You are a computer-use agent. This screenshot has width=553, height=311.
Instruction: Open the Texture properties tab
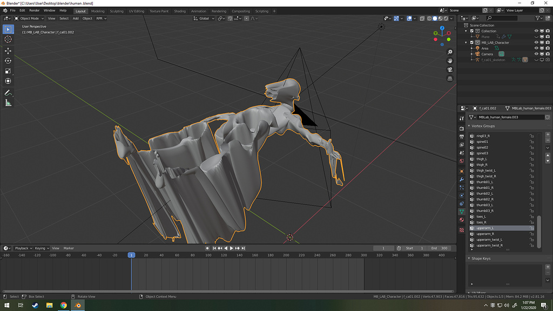(462, 230)
